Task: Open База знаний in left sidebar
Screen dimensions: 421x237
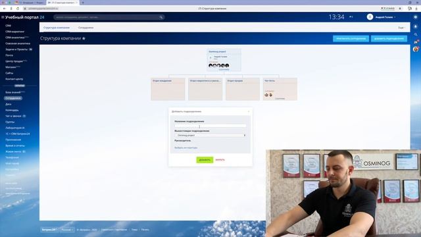Action: coord(13,92)
